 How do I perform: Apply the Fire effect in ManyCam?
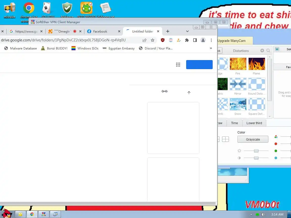pos(238,66)
